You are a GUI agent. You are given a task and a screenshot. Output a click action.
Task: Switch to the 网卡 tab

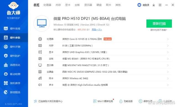click(108, 5)
